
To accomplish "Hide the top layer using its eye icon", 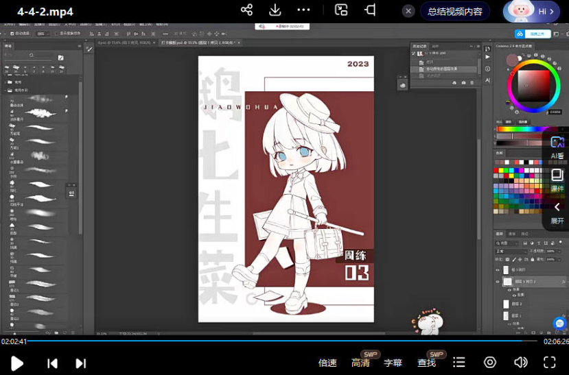I will click(498, 270).
